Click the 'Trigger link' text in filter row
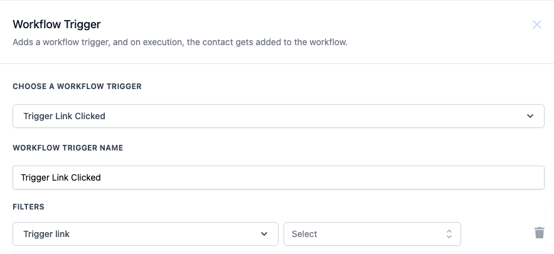Image resolution: width=554 pixels, height=254 pixels. (x=46, y=234)
